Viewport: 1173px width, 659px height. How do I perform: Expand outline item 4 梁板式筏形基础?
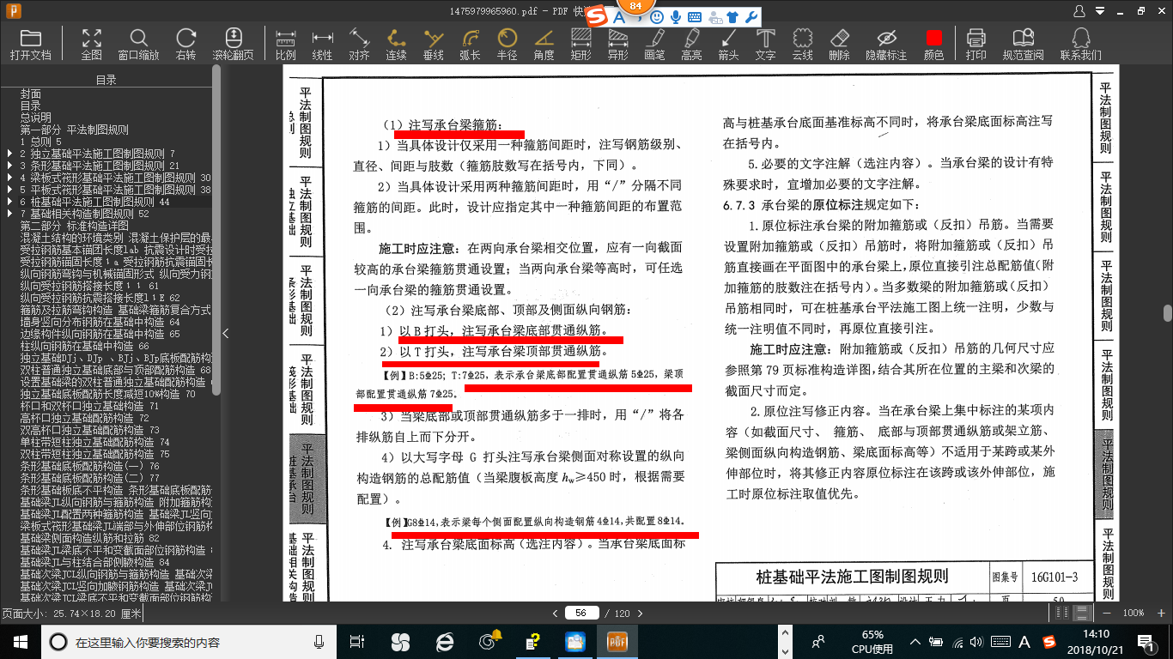[x=9, y=178]
